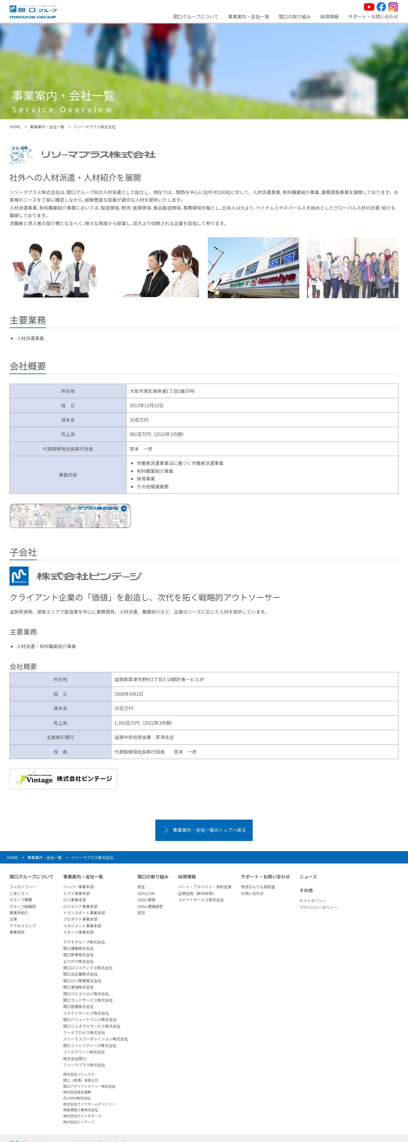Click the list item 有料職業紹介事業 in 事業内容
This screenshot has height=1142, width=408.
pyautogui.click(x=155, y=471)
